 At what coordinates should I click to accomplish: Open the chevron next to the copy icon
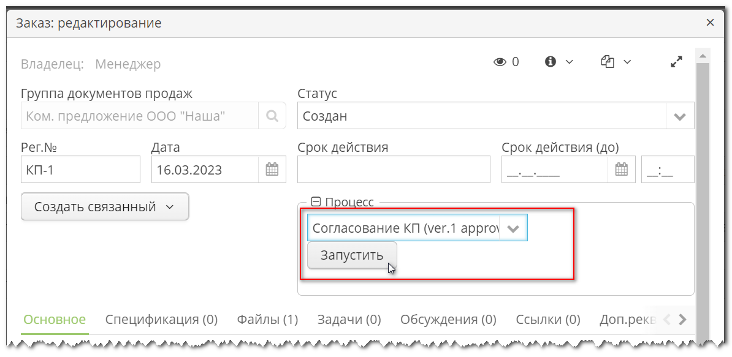[x=628, y=61]
